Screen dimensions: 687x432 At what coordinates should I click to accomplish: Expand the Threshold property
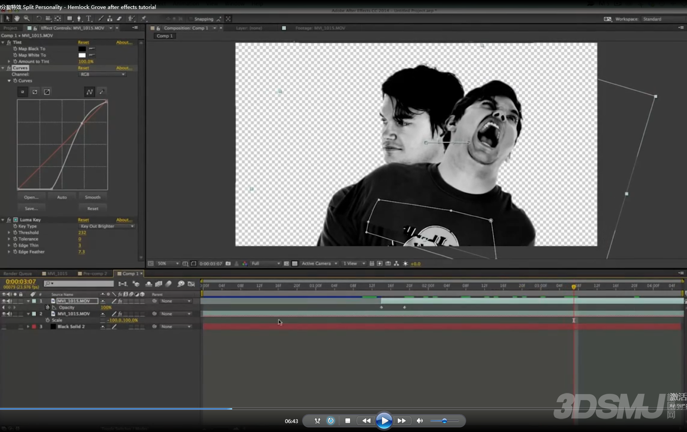9,233
